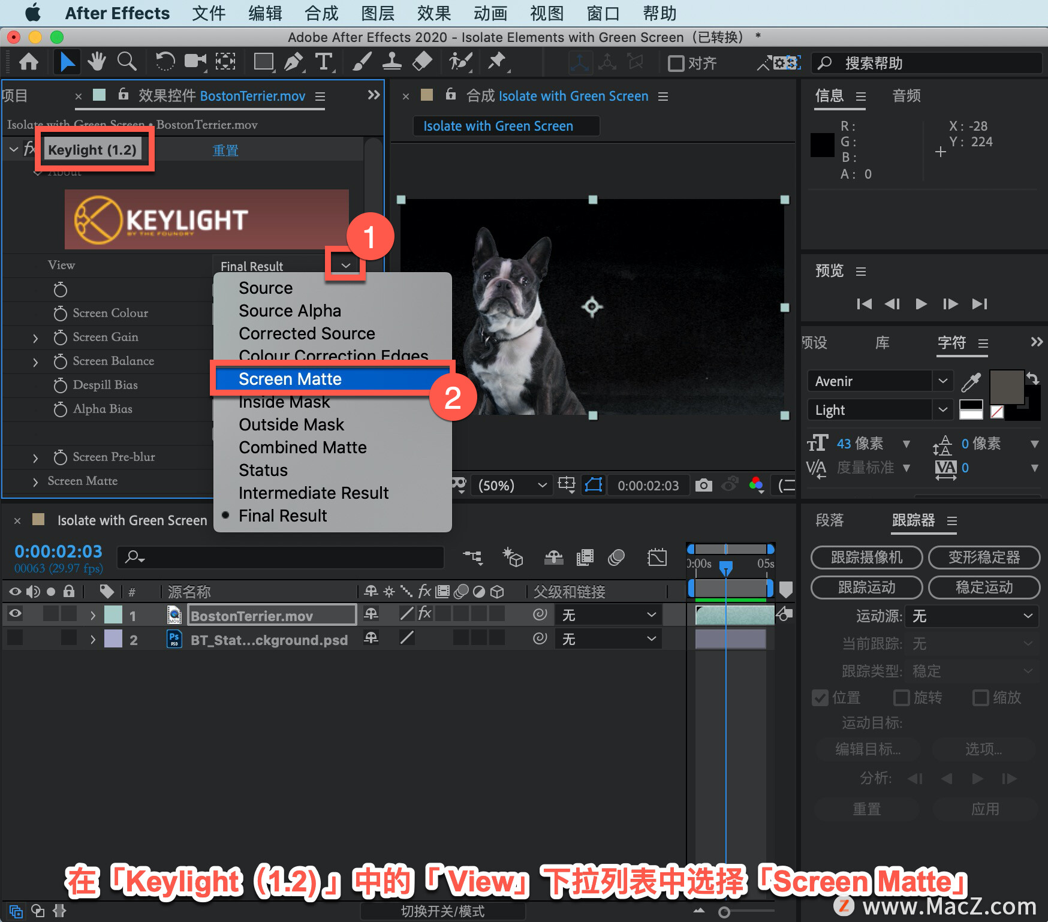Select the Clone Stamp tool
The image size is (1048, 922).
tap(392, 62)
